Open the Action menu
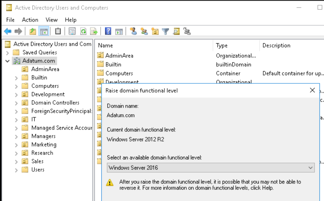Image resolution: width=324 pixels, height=201 pixels. click(x=30, y=20)
